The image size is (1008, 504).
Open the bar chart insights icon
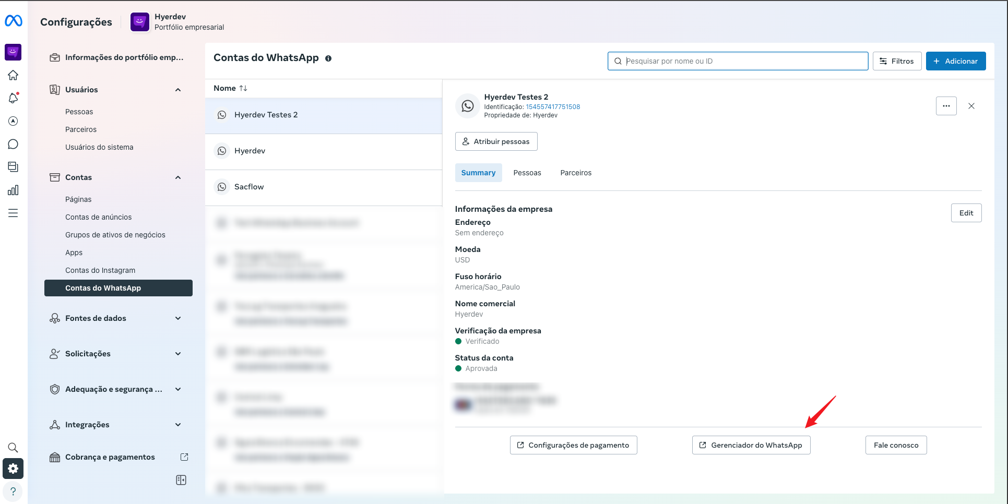(x=13, y=190)
